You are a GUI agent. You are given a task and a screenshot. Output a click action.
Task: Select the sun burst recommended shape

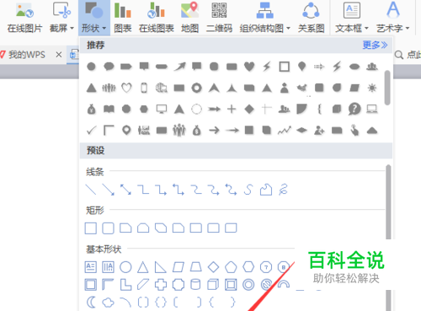pyautogui.click(x=372, y=88)
